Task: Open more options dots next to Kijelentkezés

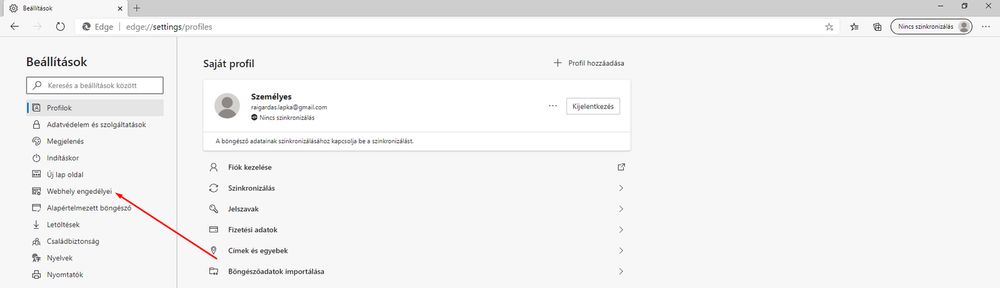Action: (x=552, y=106)
